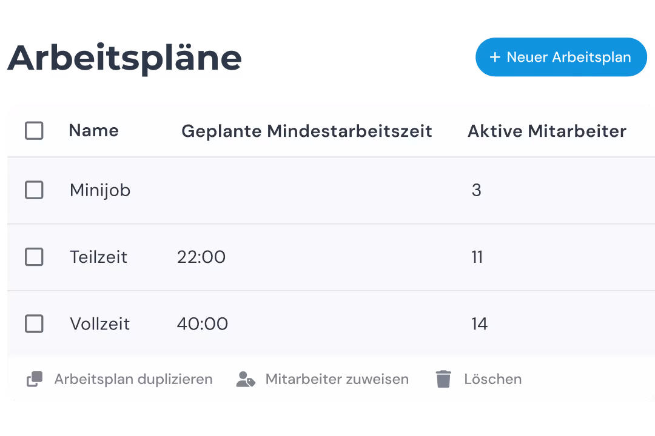Open the Vollzeit work plan row
655x436 pixels.
pos(99,323)
